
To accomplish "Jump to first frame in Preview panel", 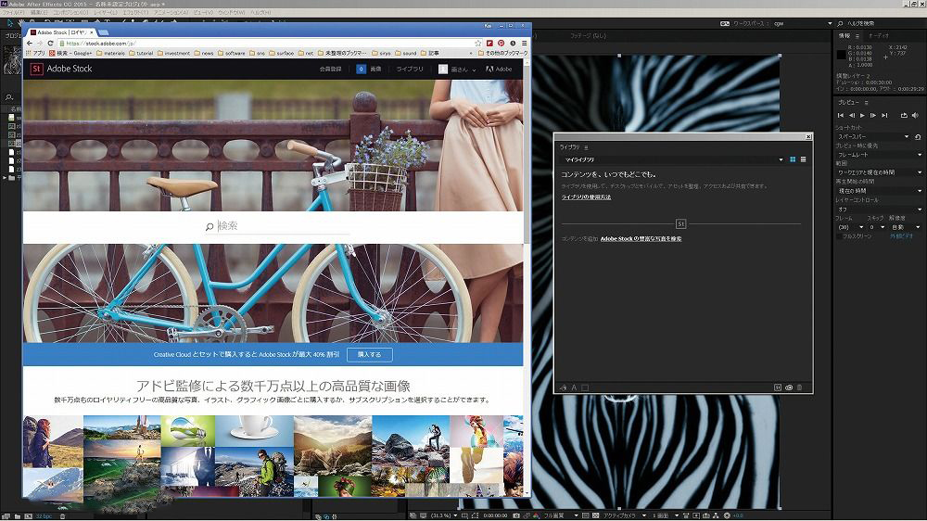I will tap(840, 115).
